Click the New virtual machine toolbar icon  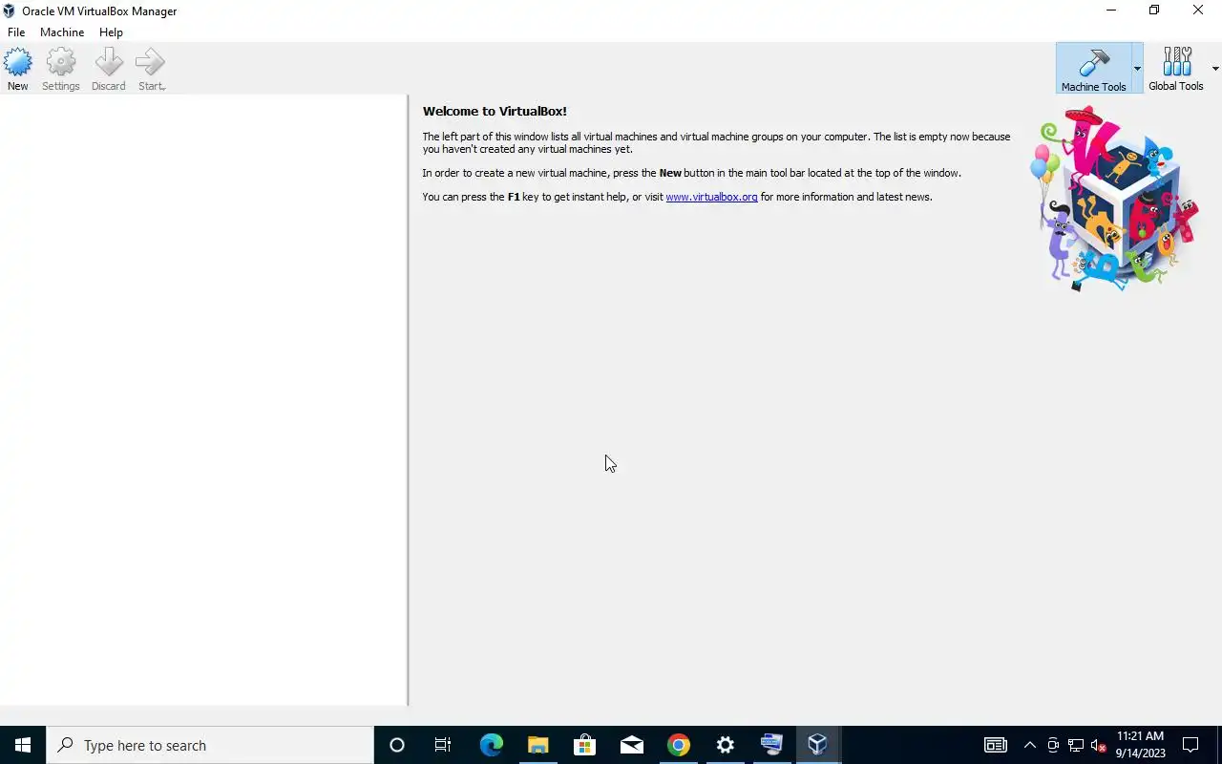click(x=17, y=70)
